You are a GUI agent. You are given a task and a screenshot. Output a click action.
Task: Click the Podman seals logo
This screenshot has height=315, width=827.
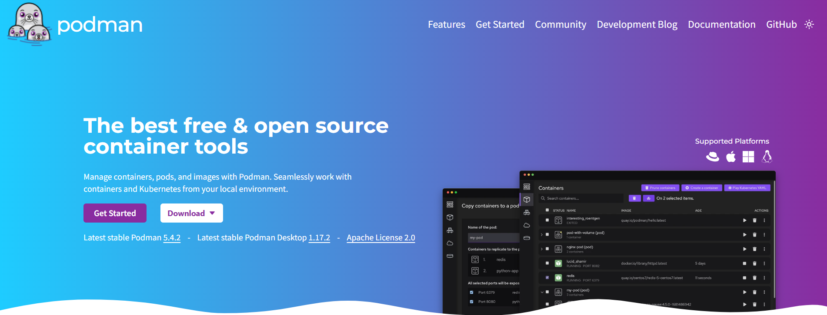[x=29, y=24]
